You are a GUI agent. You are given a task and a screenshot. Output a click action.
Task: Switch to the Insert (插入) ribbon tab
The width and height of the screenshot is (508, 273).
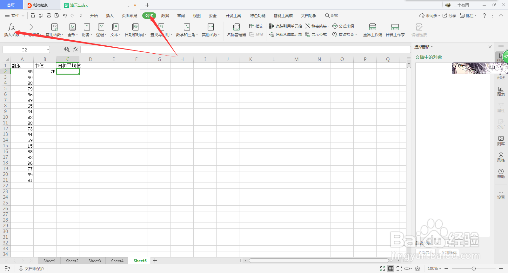click(110, 16)
